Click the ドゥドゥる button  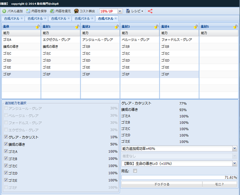tap(162, 184)
